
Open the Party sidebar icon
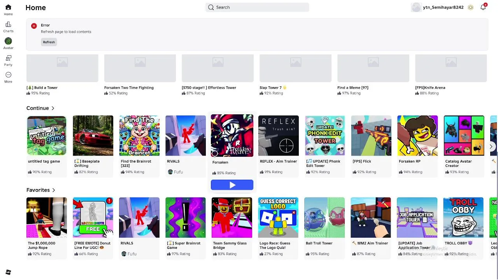[8, 58]
